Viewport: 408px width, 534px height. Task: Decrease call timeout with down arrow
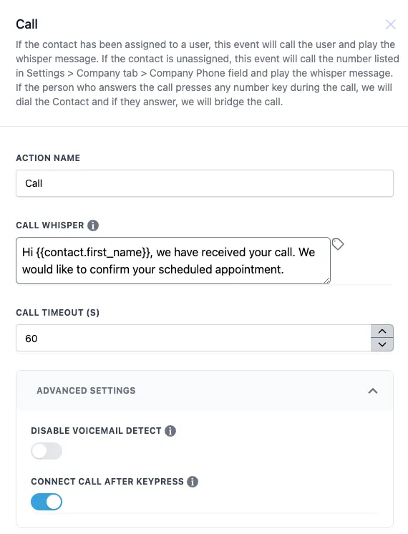point(382,344)
